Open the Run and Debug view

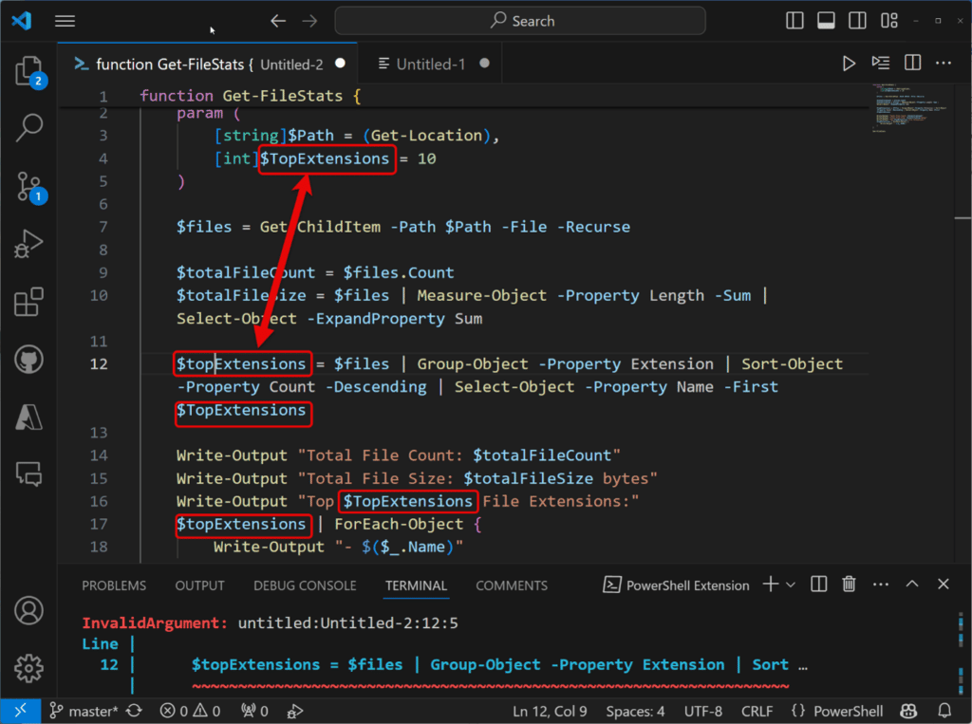tap(28, 244)
